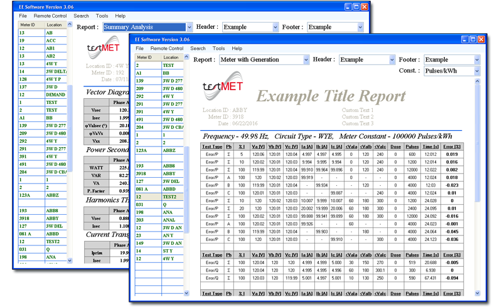The height and width of the screenshot is (308, 502).
Task: Click WATT row label in back window
Action: click(x=96, y=168)
